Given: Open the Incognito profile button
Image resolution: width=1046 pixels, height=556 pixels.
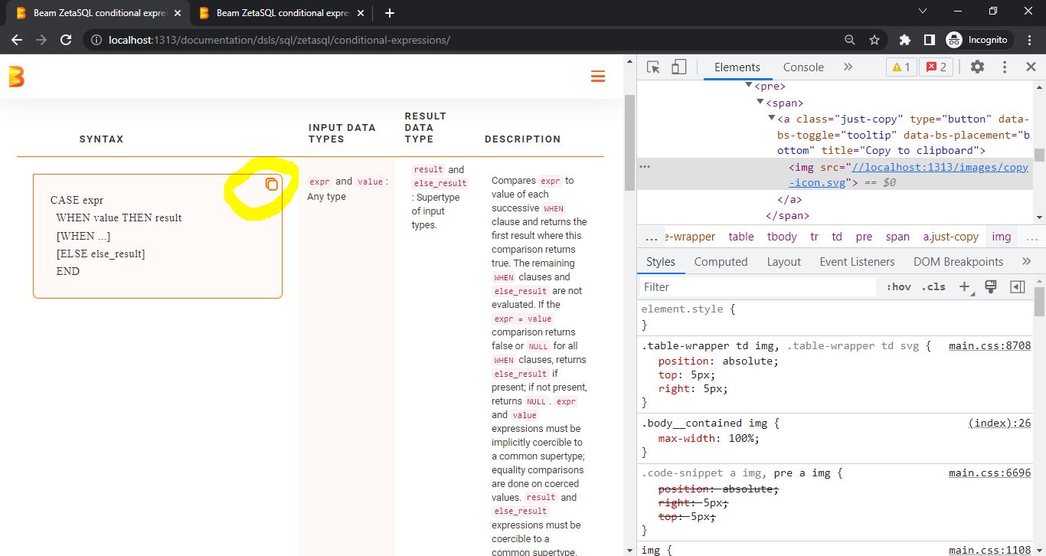Looking at the screenshot, I should click(x=979, y=40).
